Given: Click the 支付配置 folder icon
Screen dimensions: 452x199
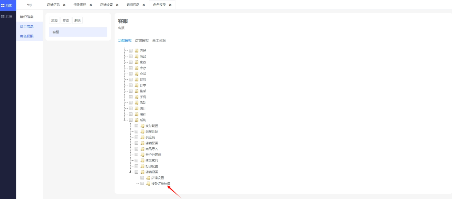Looking at the screenshot, I should click(x=142, y=126).
